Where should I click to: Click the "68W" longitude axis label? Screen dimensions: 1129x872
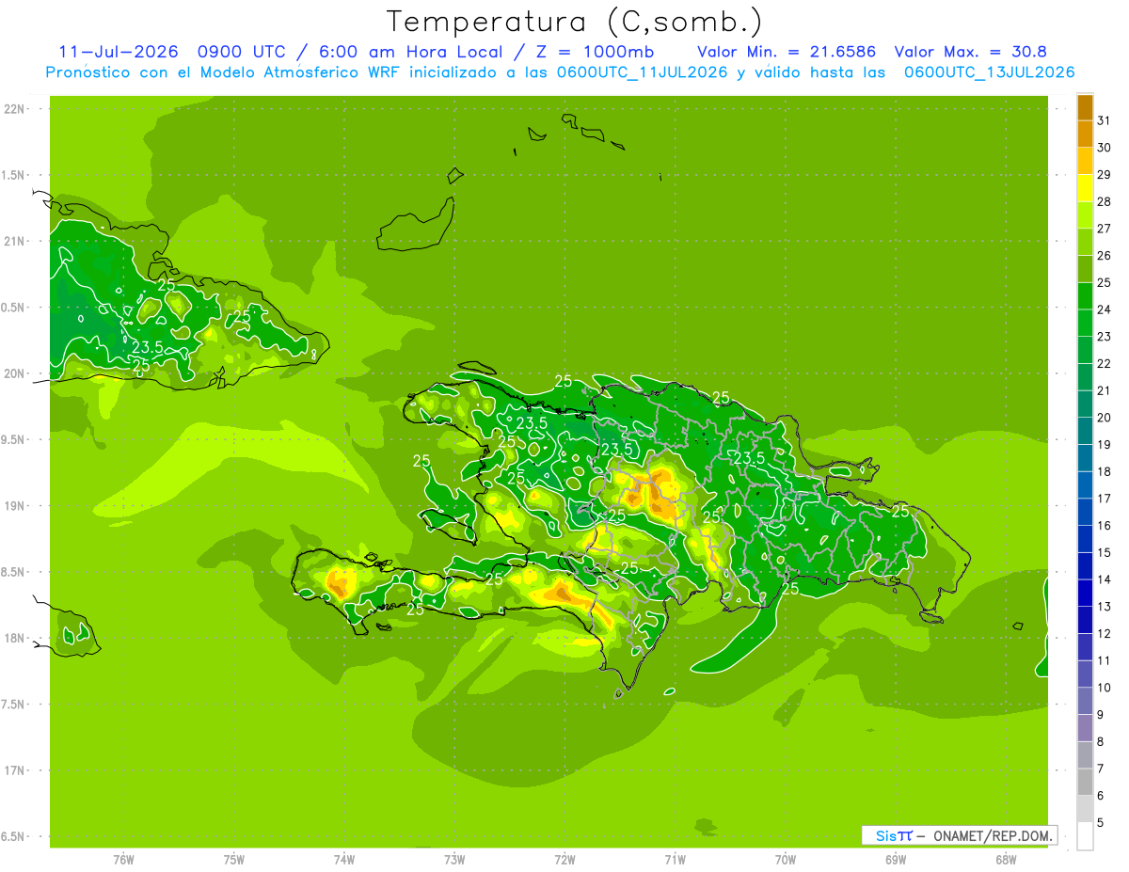point(1006,860)
